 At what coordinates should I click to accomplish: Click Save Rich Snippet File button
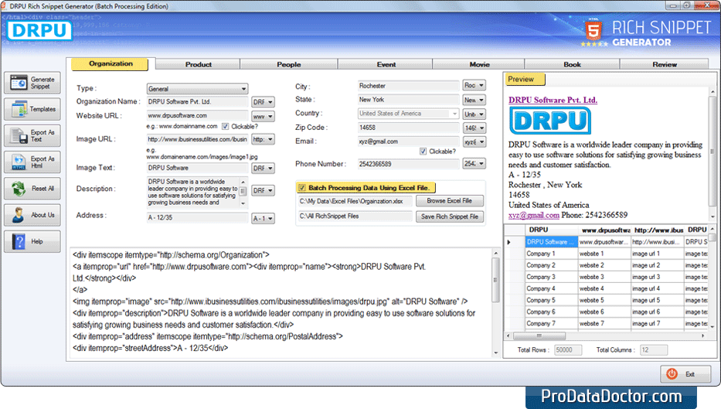pyautogui.click(x=449, y=216)
